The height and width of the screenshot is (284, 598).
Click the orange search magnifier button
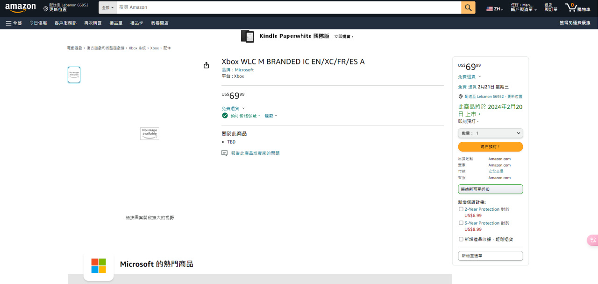click(468, 7)
